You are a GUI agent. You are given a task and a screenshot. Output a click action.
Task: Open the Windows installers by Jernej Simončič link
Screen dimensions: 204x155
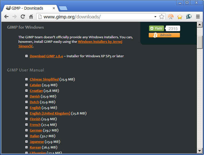(x=100, y=42)
